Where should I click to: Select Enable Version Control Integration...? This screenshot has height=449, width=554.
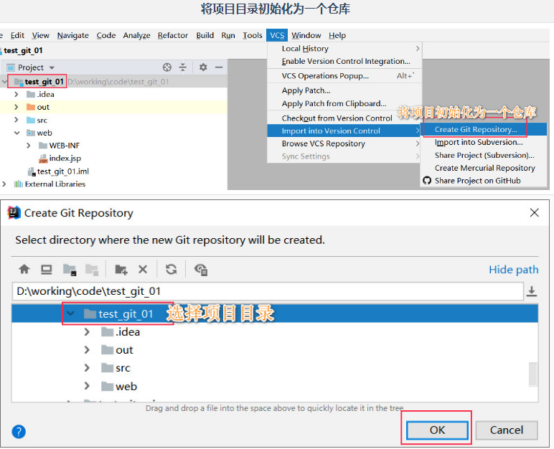344,61
